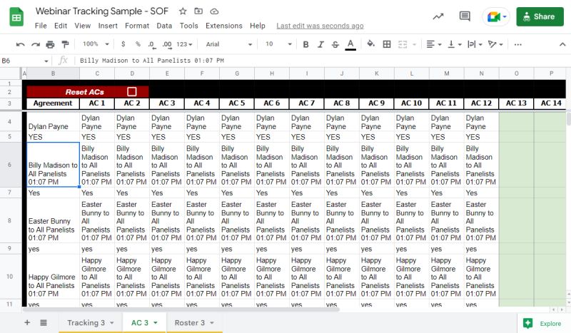Screen dimensions: 571x333
Task: Open text rotation dropdown
Action: (x=495, y=44)
